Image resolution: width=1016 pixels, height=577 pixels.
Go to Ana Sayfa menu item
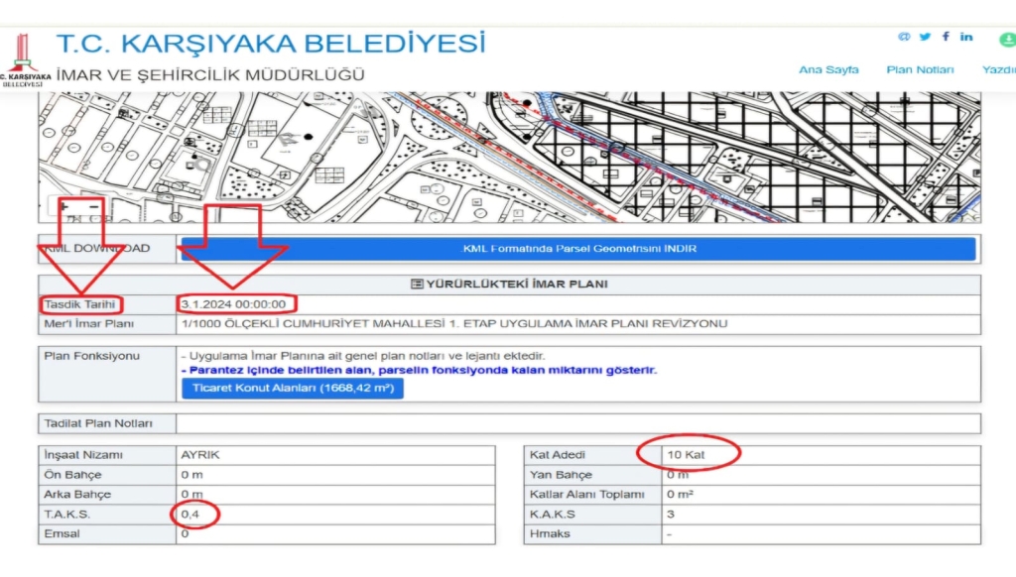[x=828, y=69]
